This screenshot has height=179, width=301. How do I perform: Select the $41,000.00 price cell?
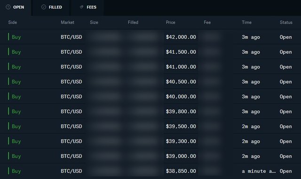(181, 67)
